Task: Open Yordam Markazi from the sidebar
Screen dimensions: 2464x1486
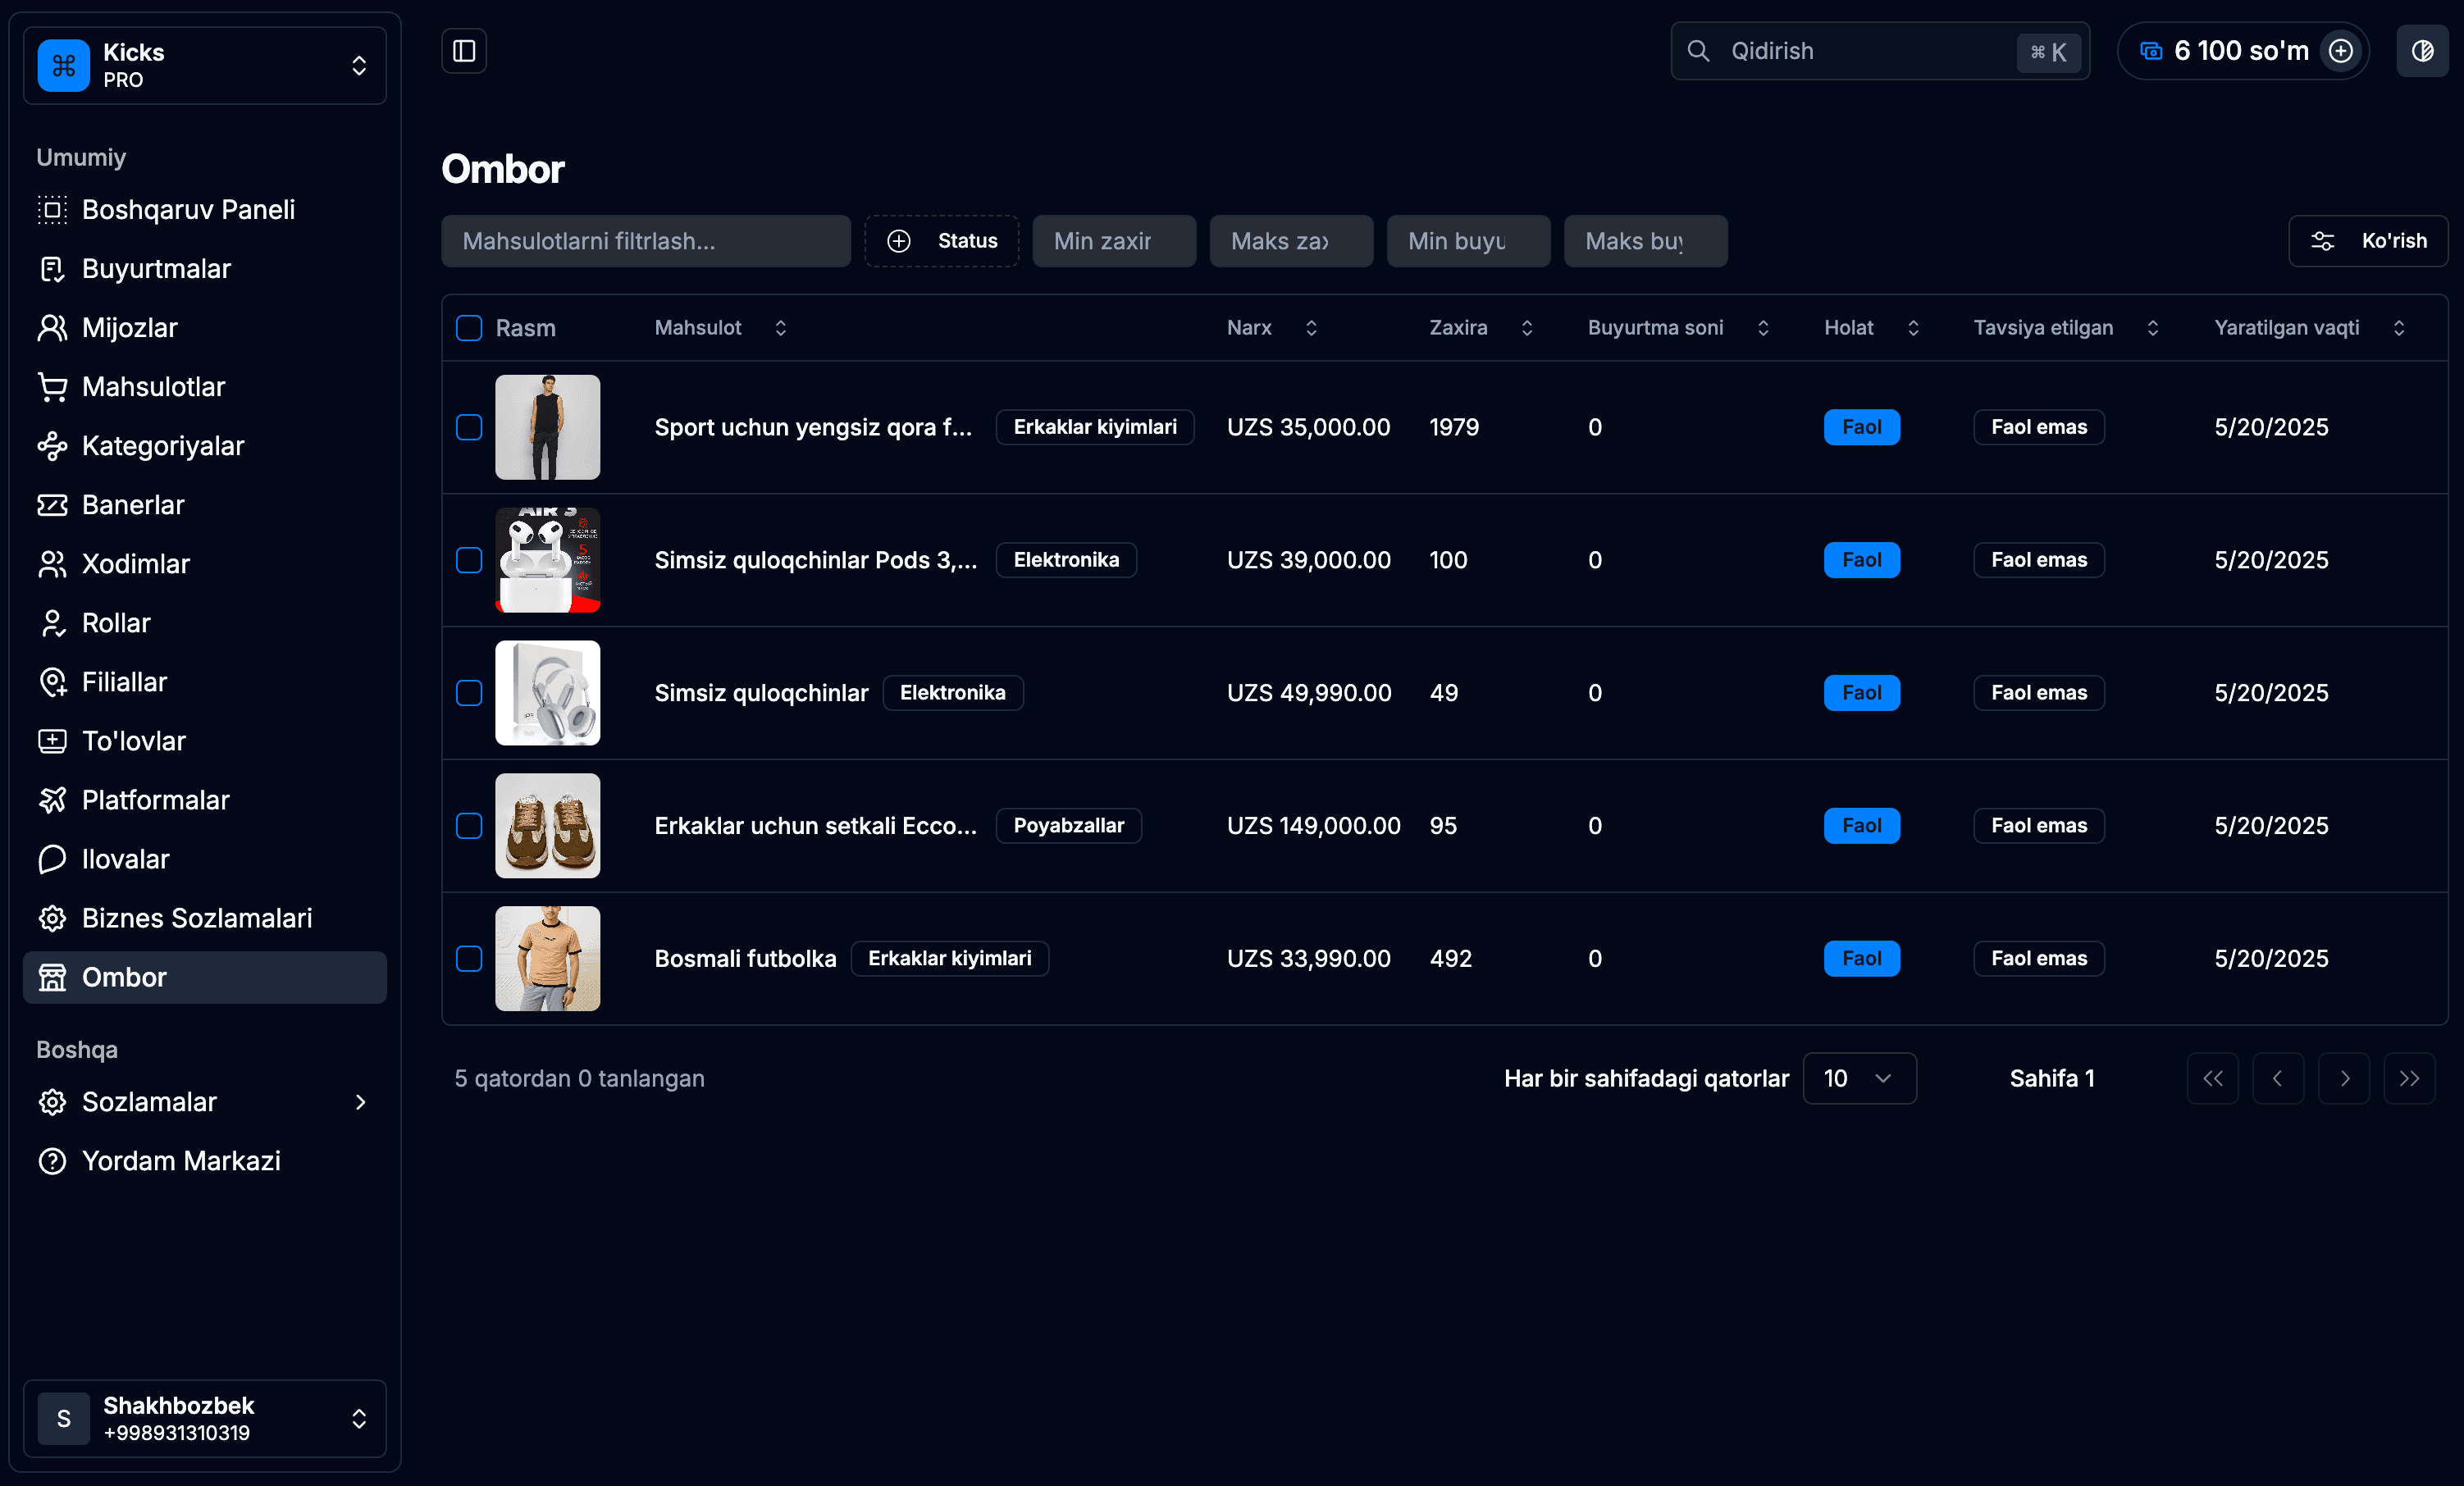Action: (180, 1160)
